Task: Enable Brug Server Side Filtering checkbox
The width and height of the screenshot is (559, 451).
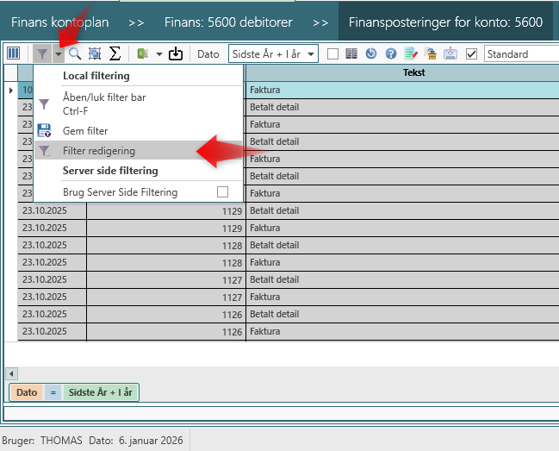Action: tap(223, 191)
